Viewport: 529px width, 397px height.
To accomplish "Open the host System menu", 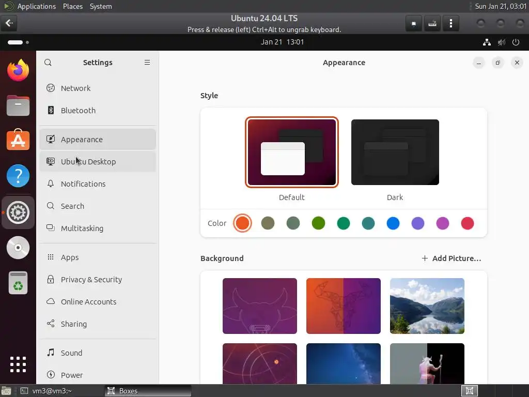I will coord(101,6).
